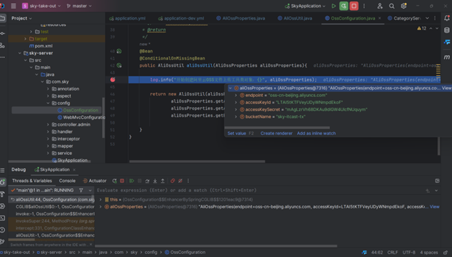Step out in debug toolbar
This screenshot has height=257, width=452.
click(x=163, y=181)
